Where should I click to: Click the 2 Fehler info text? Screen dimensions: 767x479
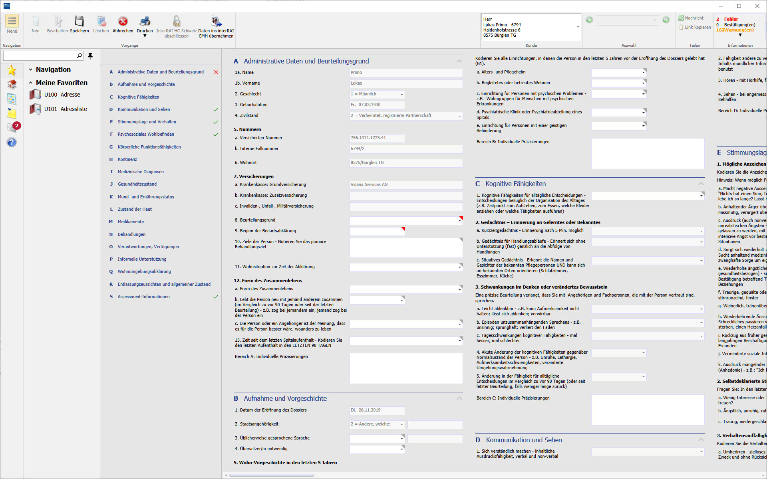727,19
